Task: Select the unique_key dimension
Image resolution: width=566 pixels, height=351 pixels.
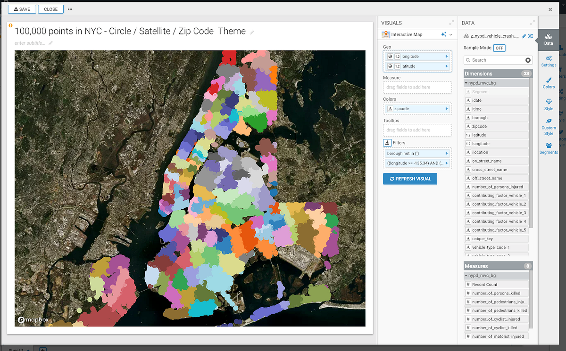Action: click(496, 239)
